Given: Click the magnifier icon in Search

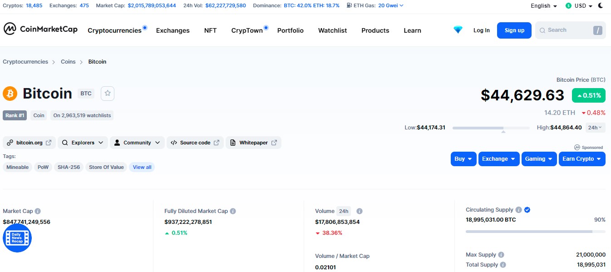Looking at the screenshot, I should 542,30.
